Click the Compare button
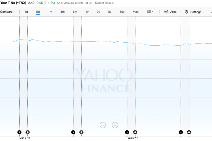Viewport: 212px width, 141px height. click(x=6, y=12)
